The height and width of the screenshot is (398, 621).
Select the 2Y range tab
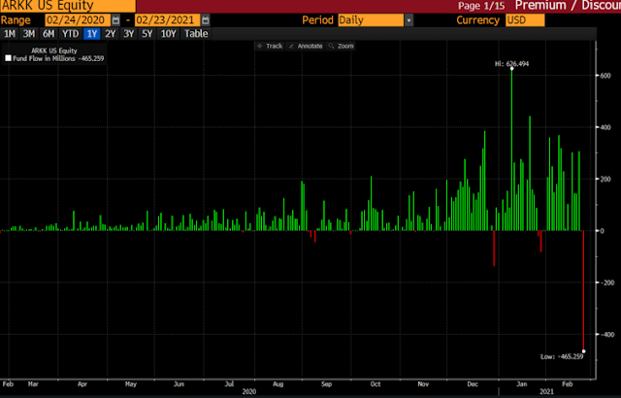tap(110, 34)
